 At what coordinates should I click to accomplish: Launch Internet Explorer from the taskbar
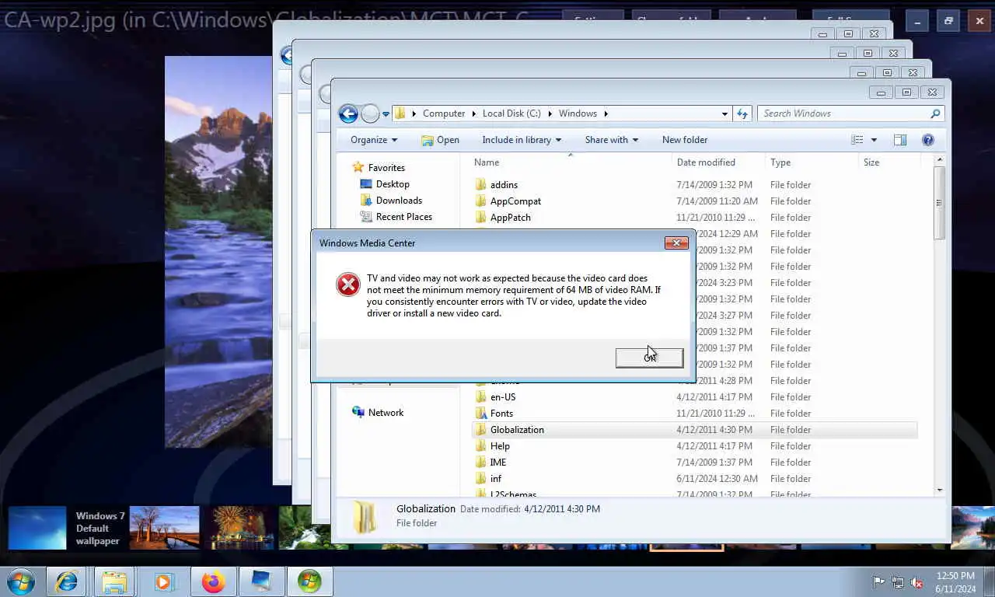[x=66, y=581]
